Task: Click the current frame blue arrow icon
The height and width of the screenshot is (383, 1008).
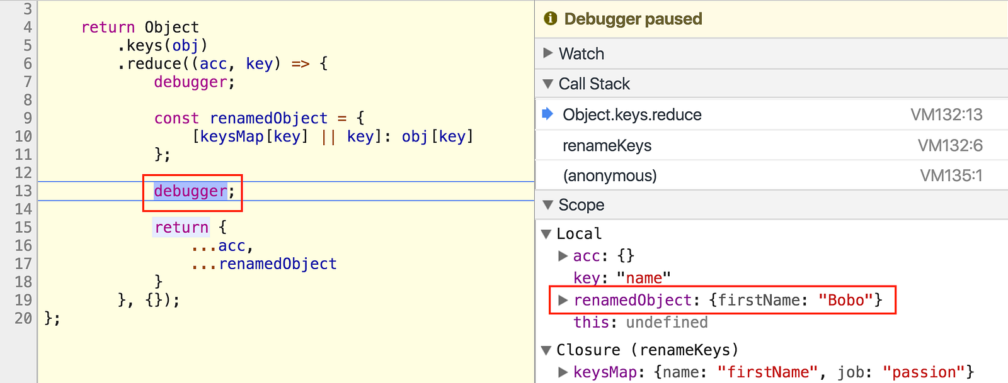Action: 547,114
